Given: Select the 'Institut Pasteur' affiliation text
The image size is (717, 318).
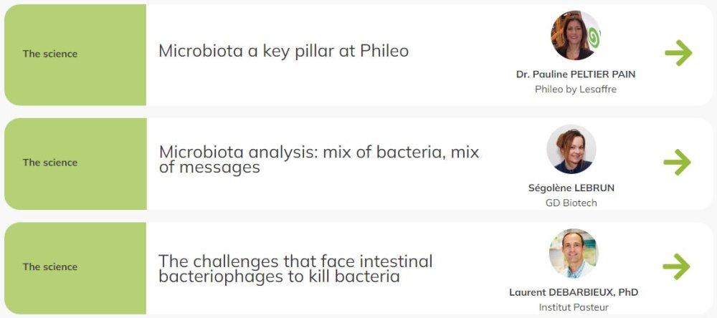Looking at the screenshot, I should click(x=574, y=307).
